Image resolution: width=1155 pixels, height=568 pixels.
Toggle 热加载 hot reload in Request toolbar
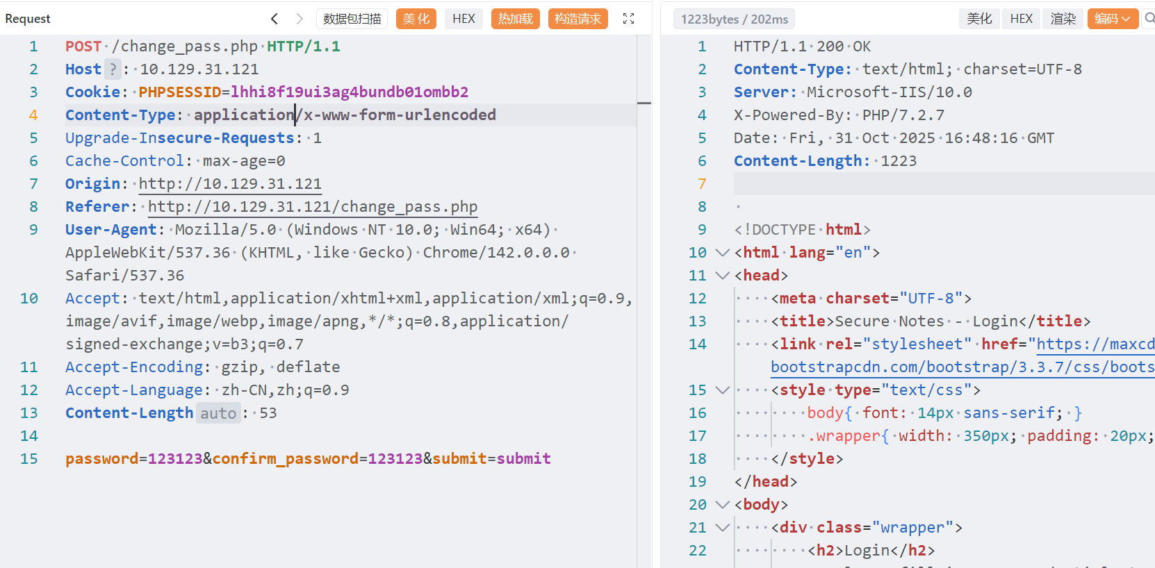(515, 19)
